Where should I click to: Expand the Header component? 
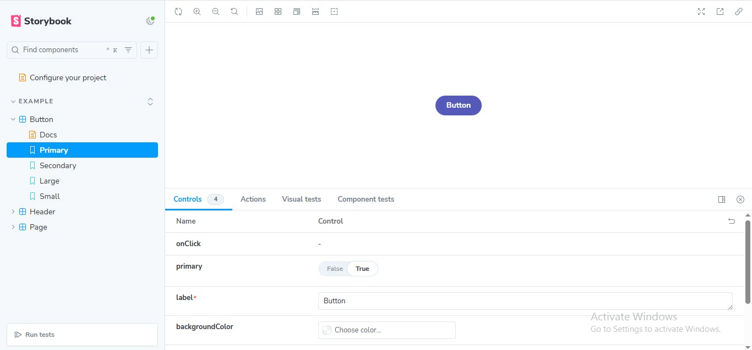tap(13, 211)
